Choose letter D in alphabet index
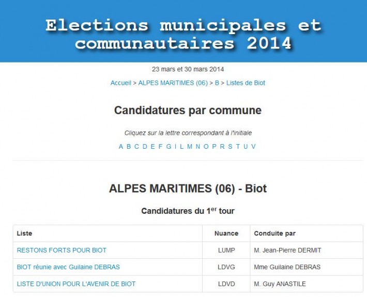This screenshot has height=297, width=367. tap(145, 146)
